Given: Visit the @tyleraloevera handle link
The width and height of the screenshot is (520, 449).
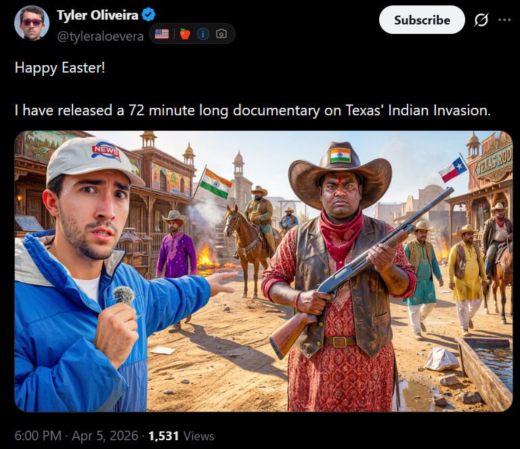Looking at the screenshot, I should [100, 36].
